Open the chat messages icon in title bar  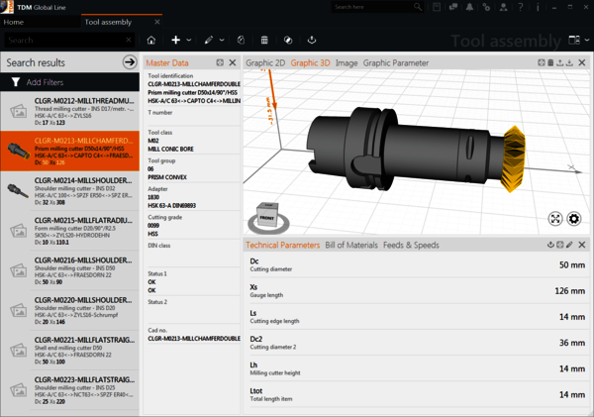(x=453, y=7)
